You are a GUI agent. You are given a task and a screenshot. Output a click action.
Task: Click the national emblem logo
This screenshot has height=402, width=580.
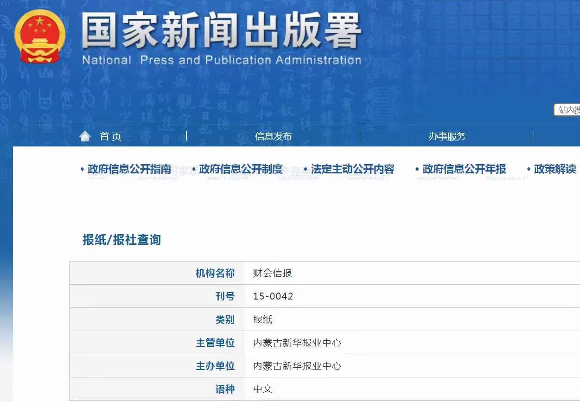[39, 37]
